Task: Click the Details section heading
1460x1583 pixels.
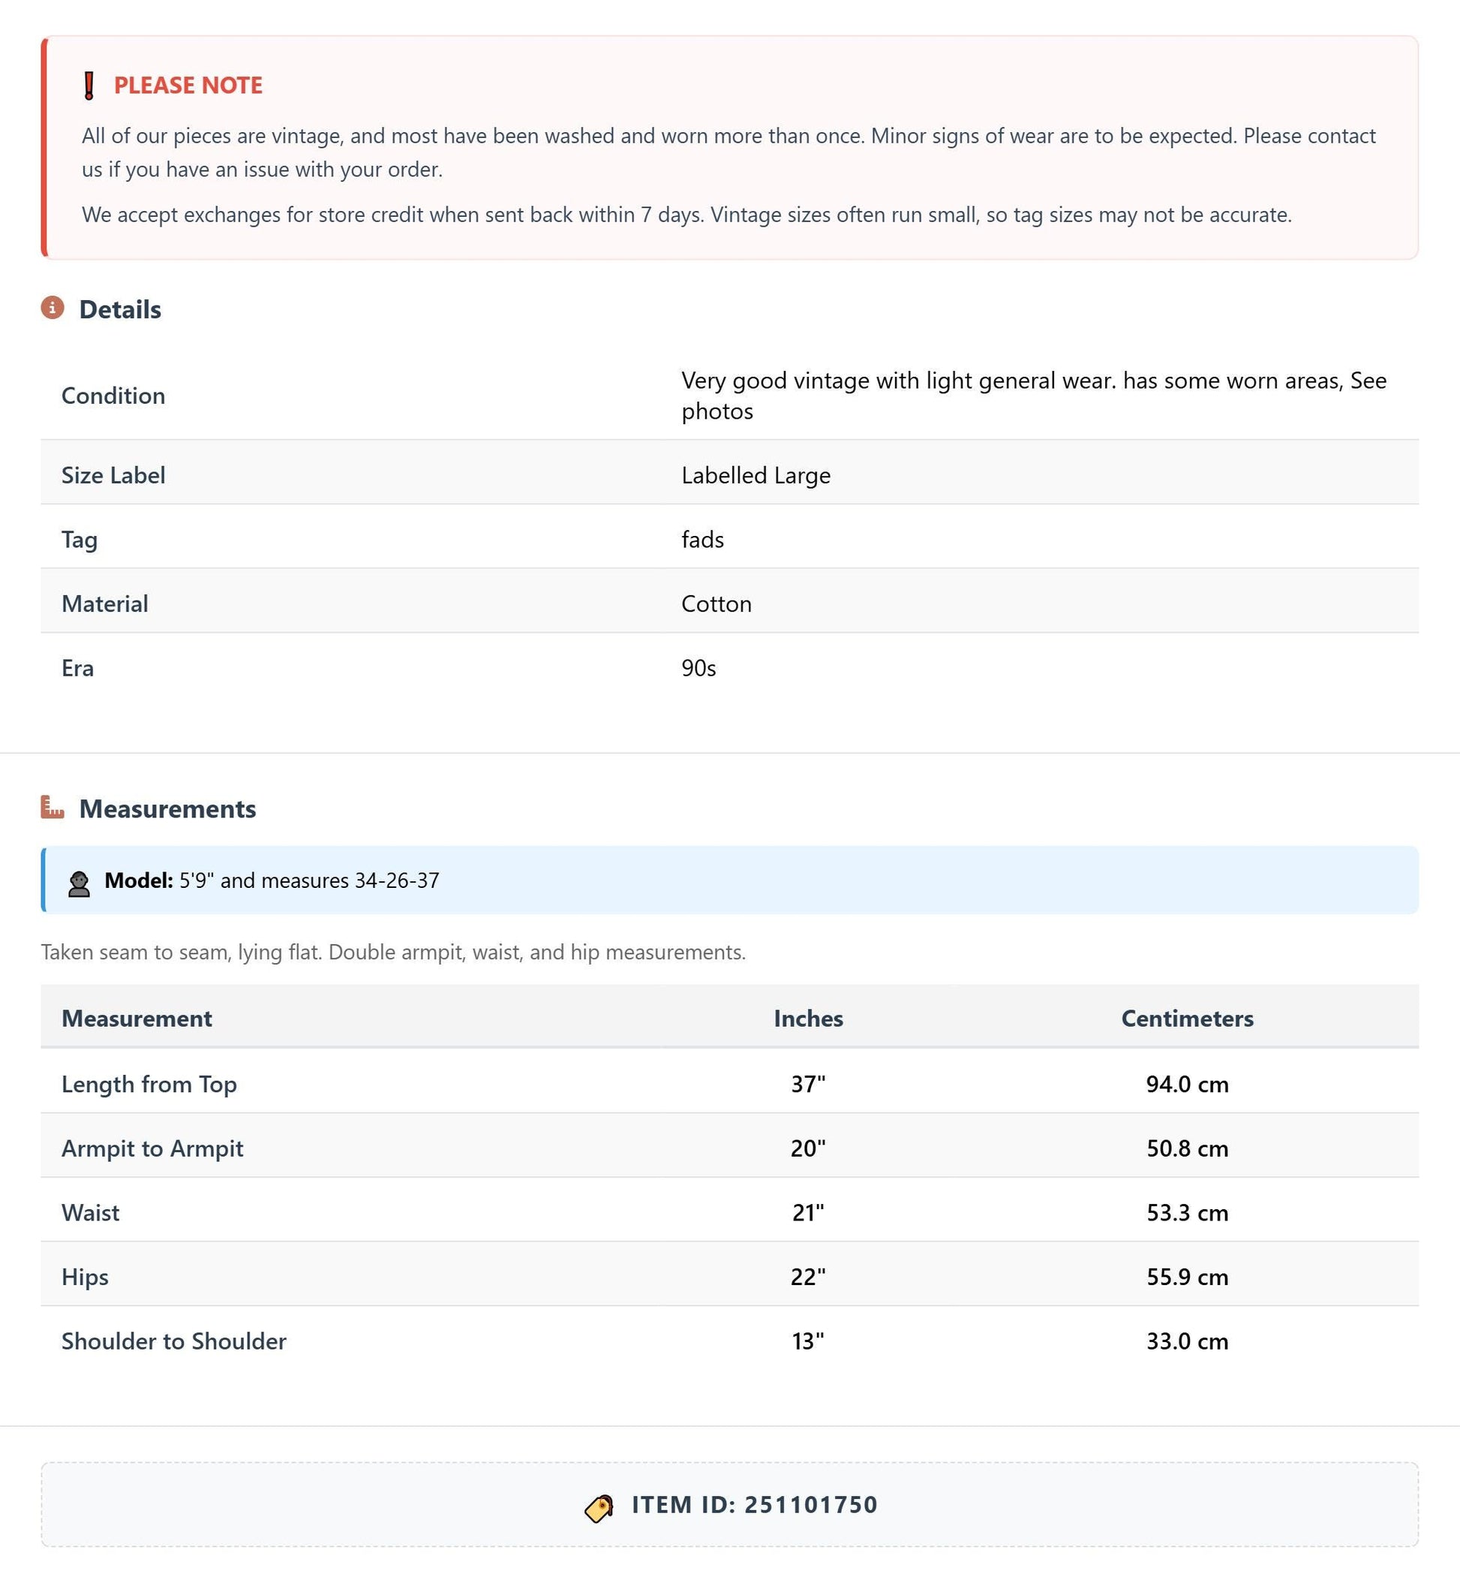Action: pos(120,309)
